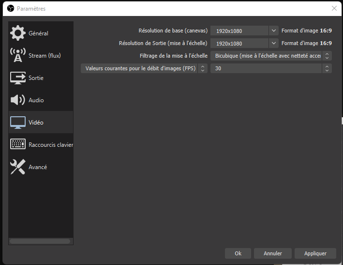Click the Avancé tools icon
343x265 pixels.
(x=18, y=167)
